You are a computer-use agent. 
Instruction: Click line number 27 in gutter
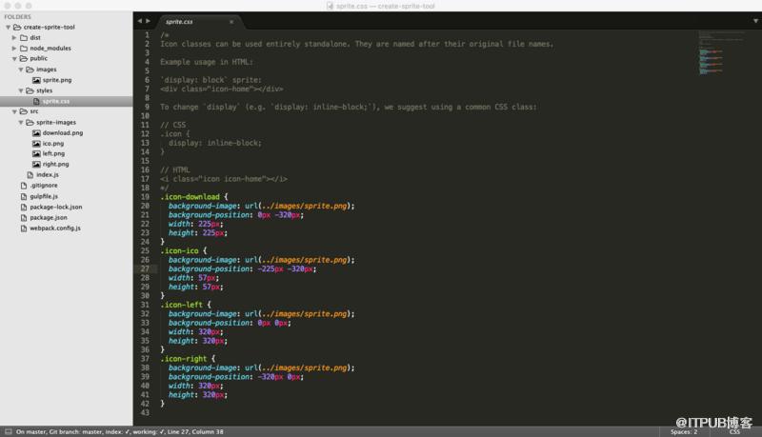pos(145,269)
